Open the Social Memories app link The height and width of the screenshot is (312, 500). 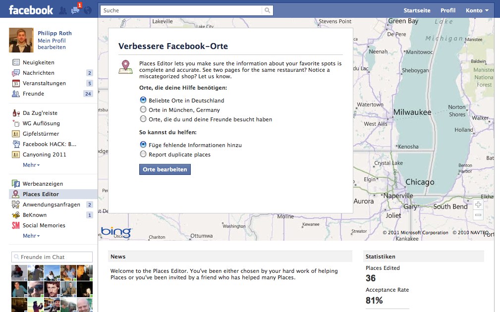click(x=44, y=225)
